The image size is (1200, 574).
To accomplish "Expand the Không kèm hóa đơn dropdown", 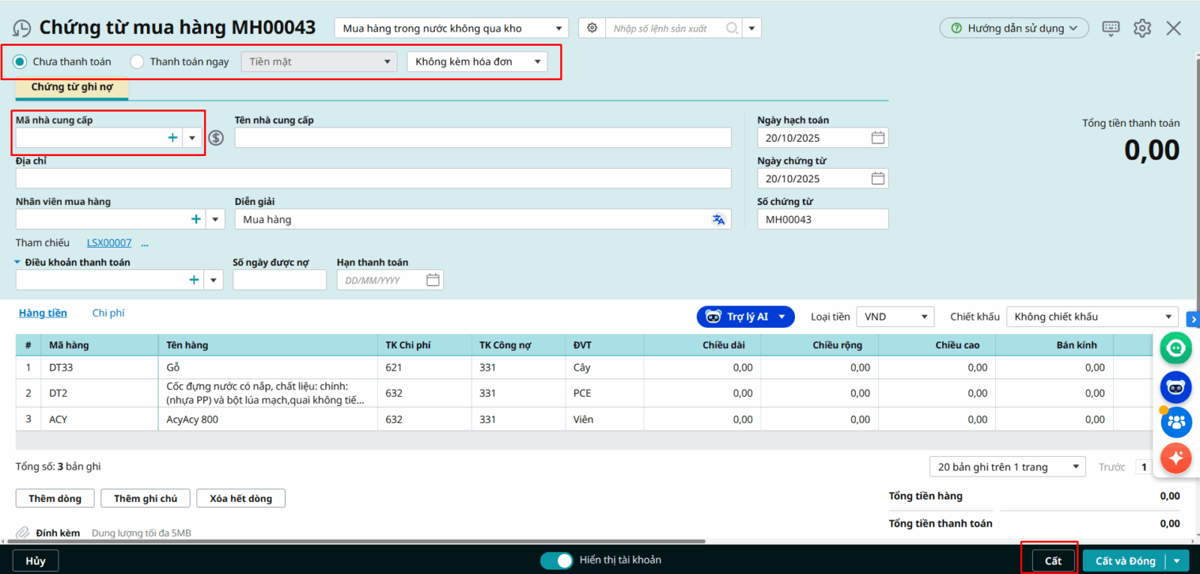I will pyautogui.click(x=477, y=62).
